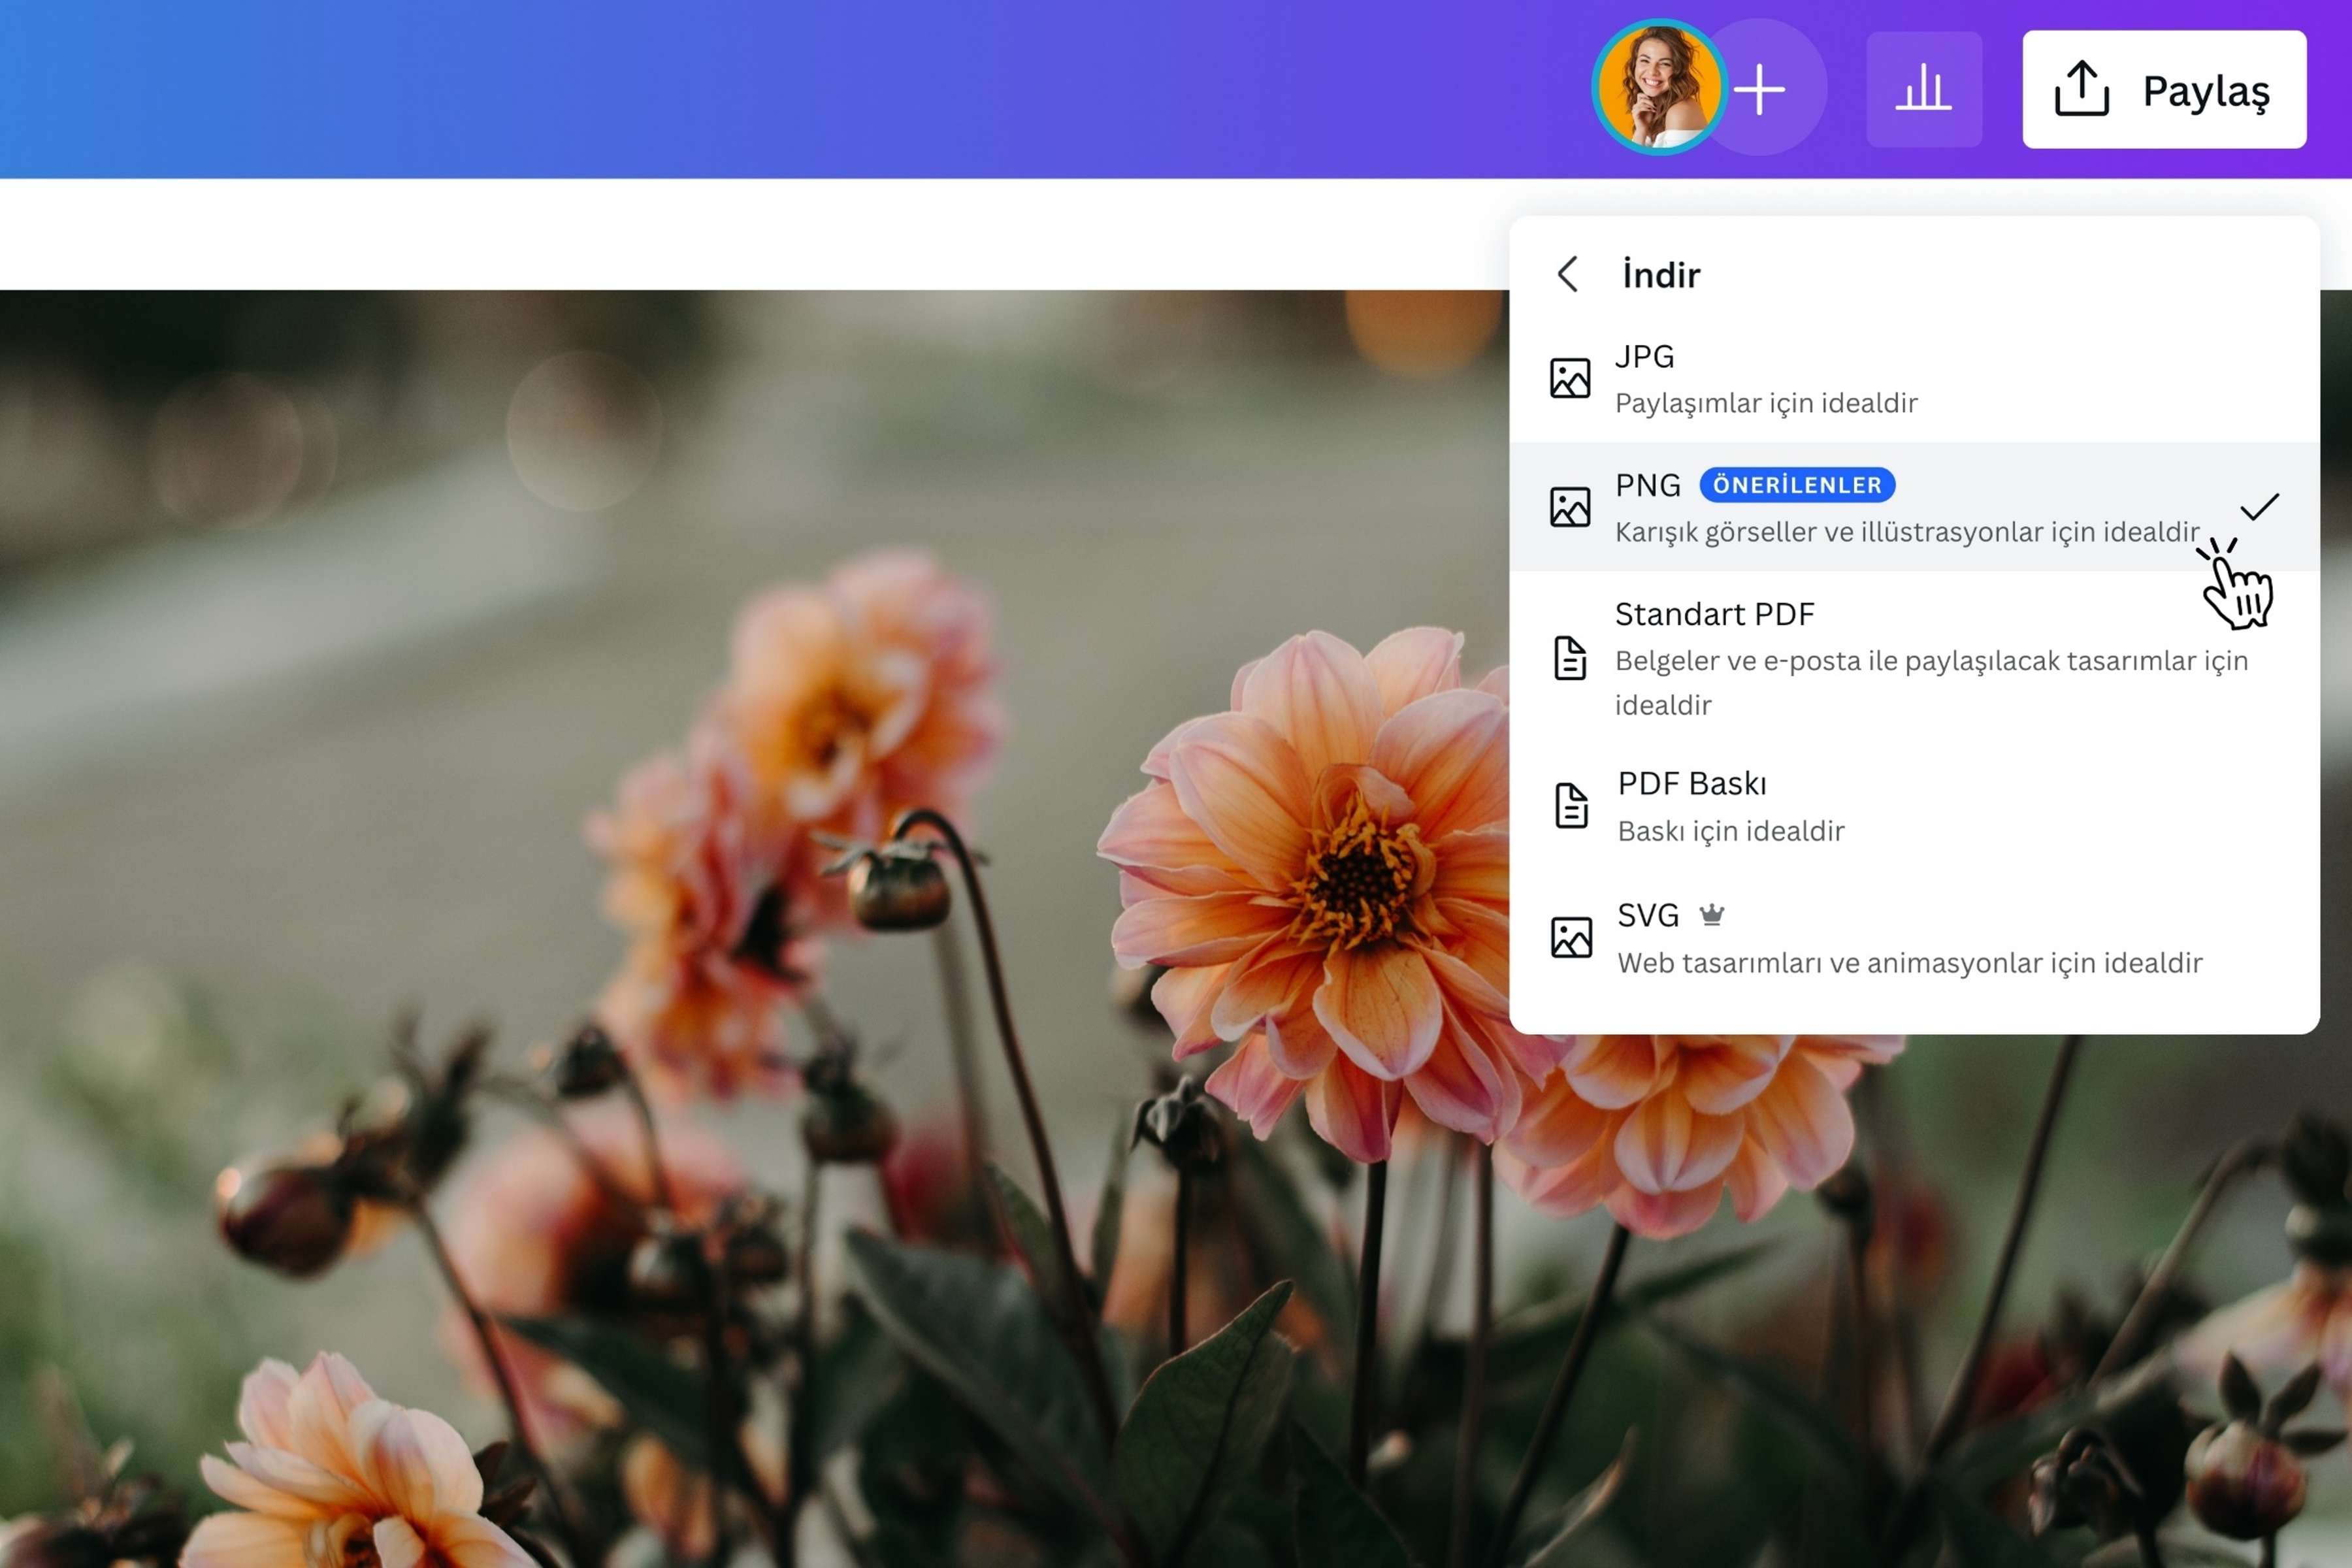
Task: Click the upload arrow icon in Paylaş
Action: pyautogui.click(x=2082, y=89)
